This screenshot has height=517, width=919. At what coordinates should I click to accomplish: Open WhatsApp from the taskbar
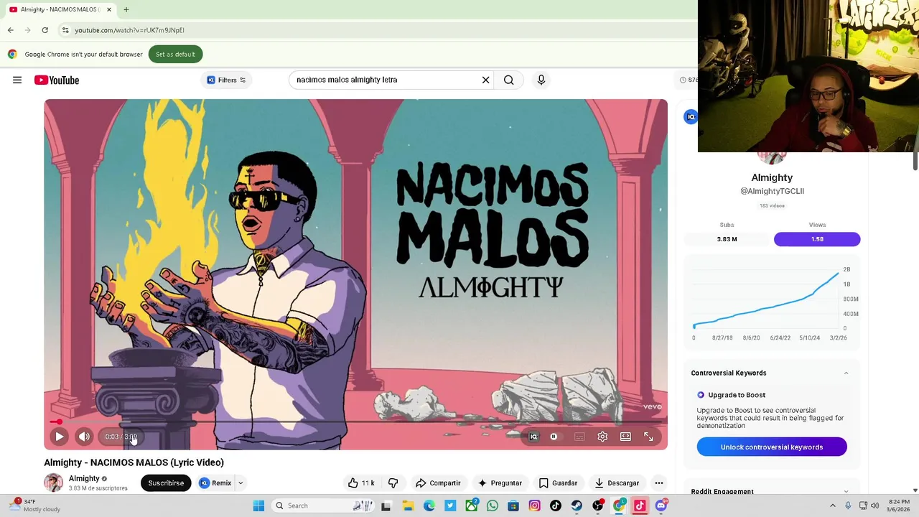click(492, 506)
